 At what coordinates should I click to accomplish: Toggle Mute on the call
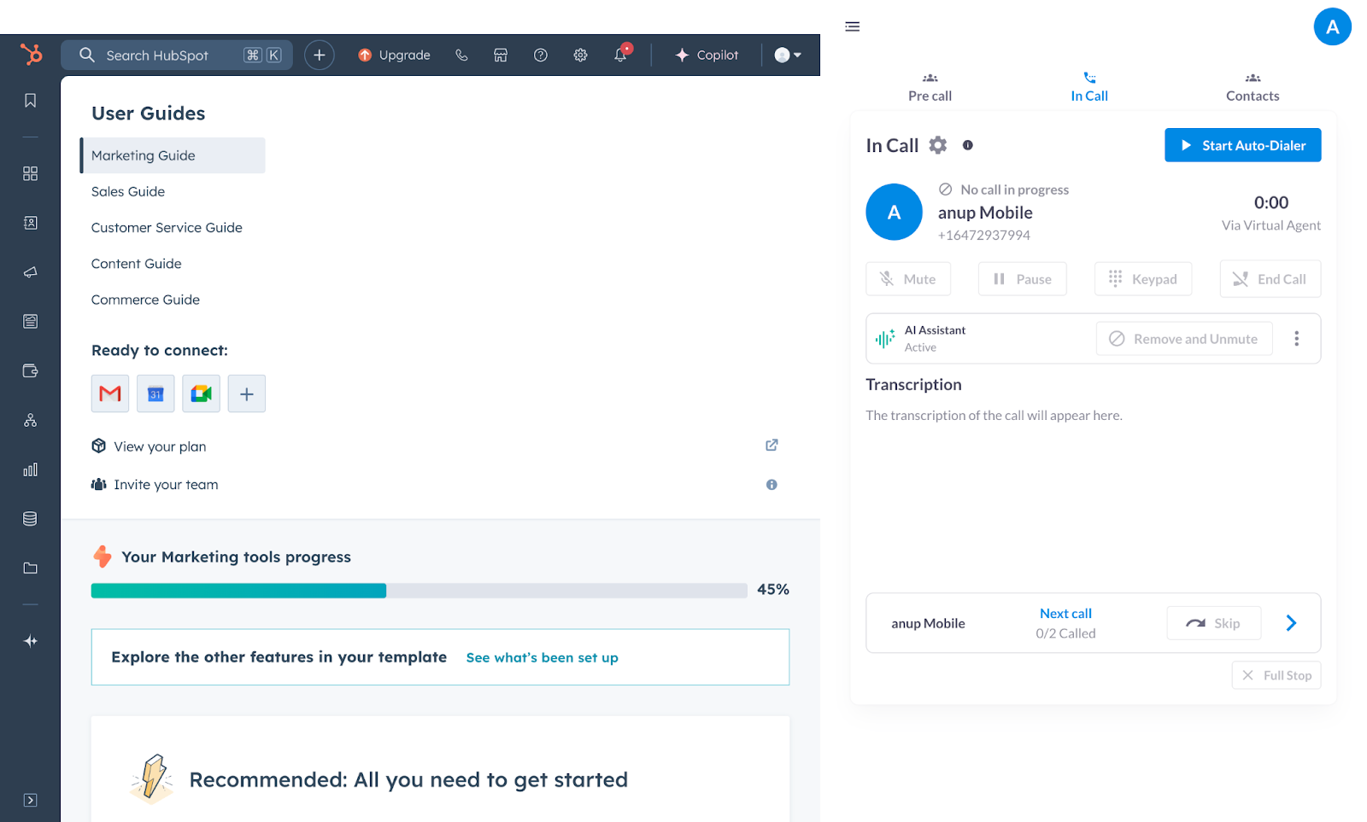click(x=908, y=279)
